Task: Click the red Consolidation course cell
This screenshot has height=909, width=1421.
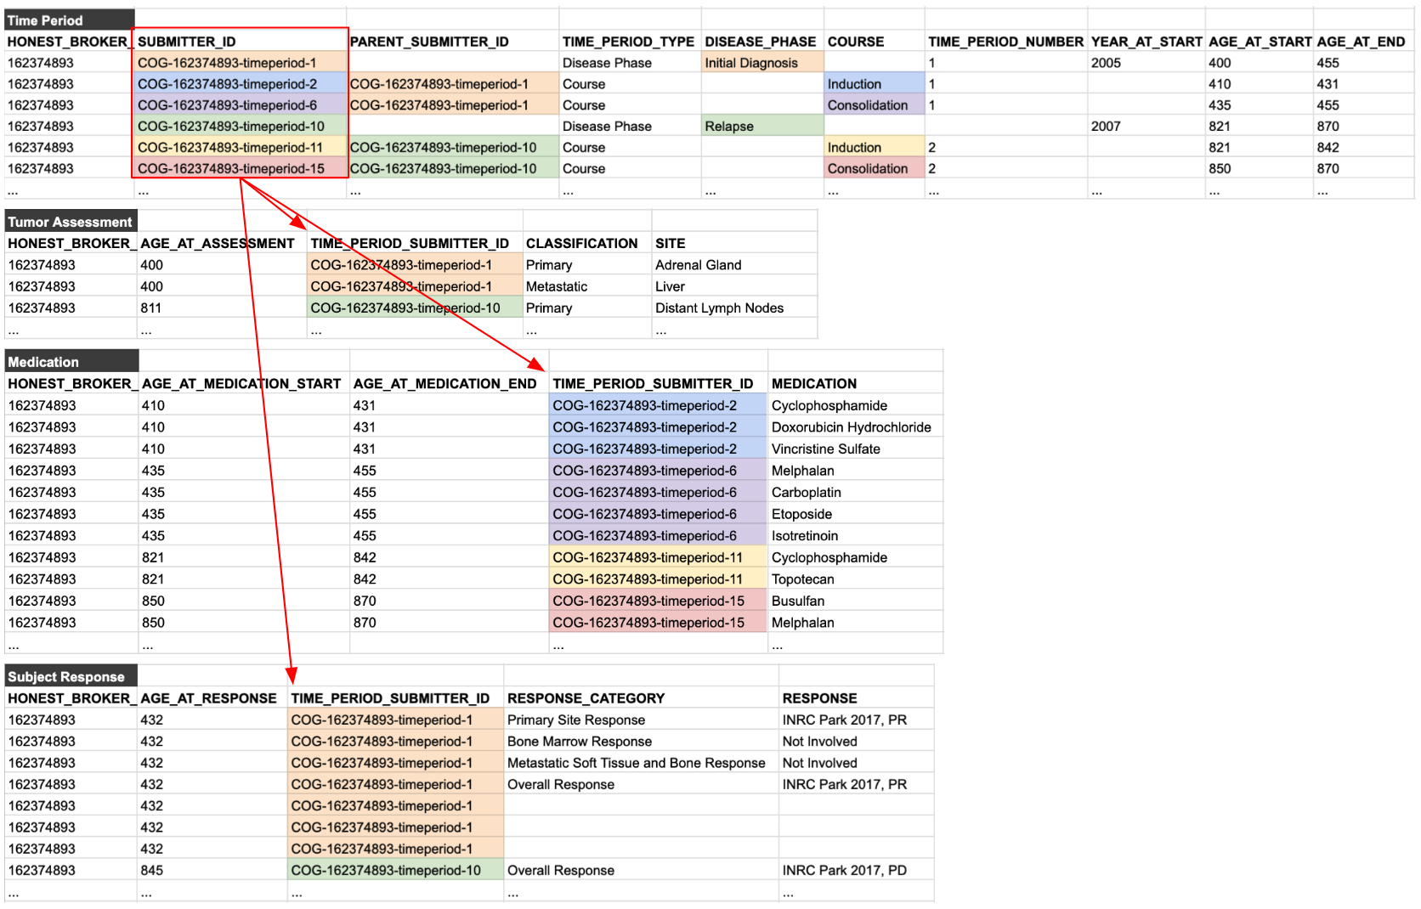Action: 875,169
